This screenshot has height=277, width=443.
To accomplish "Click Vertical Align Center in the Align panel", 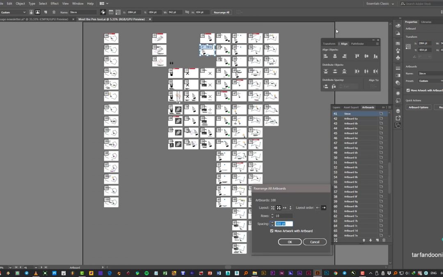I will tap(366, 56).
